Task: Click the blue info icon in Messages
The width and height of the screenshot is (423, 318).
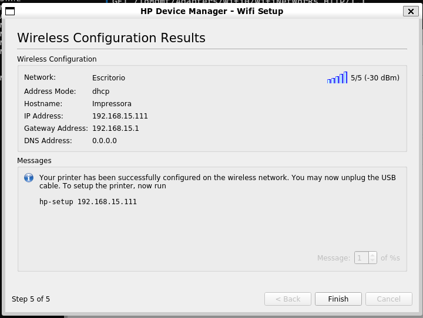Action: (x=29, y=178)
